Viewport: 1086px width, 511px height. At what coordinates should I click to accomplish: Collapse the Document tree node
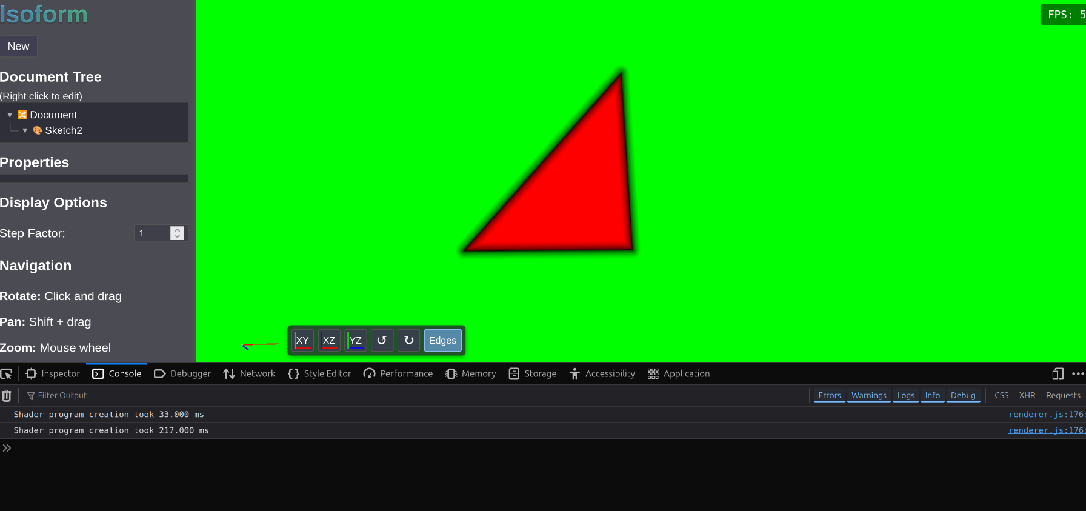click(x=10, y=115)
